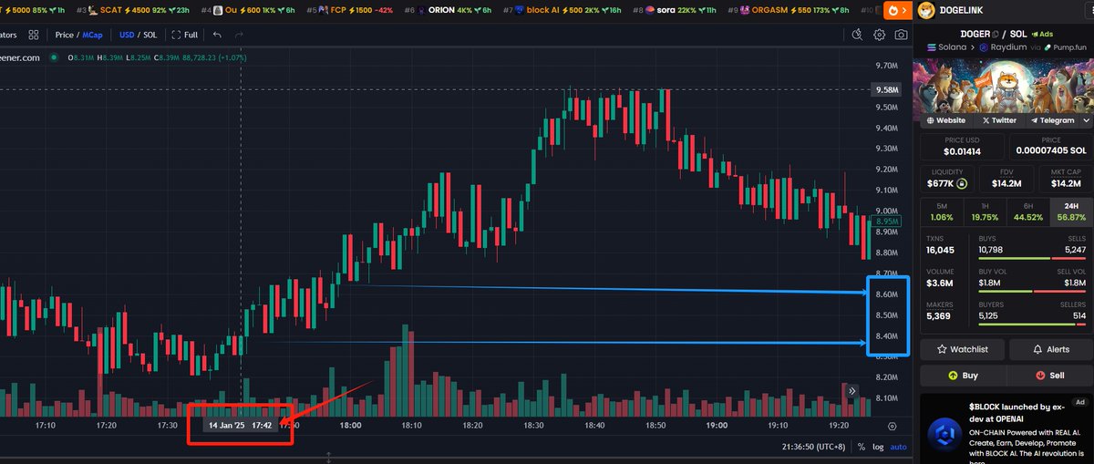Viewport: 1094px width, 464px height.
Task: Click the BLOCK AI ad logo
Action: [944, 435]
